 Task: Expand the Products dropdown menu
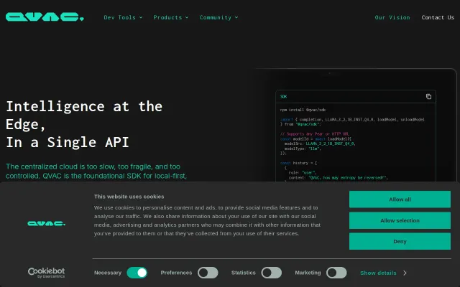tap(171, 17)
